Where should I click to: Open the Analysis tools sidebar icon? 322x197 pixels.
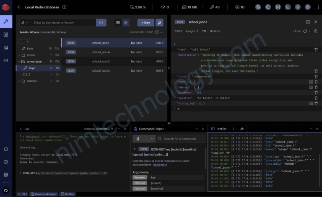coord(6,48)
